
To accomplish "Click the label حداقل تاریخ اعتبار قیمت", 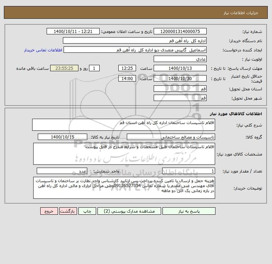I will 247,79.
